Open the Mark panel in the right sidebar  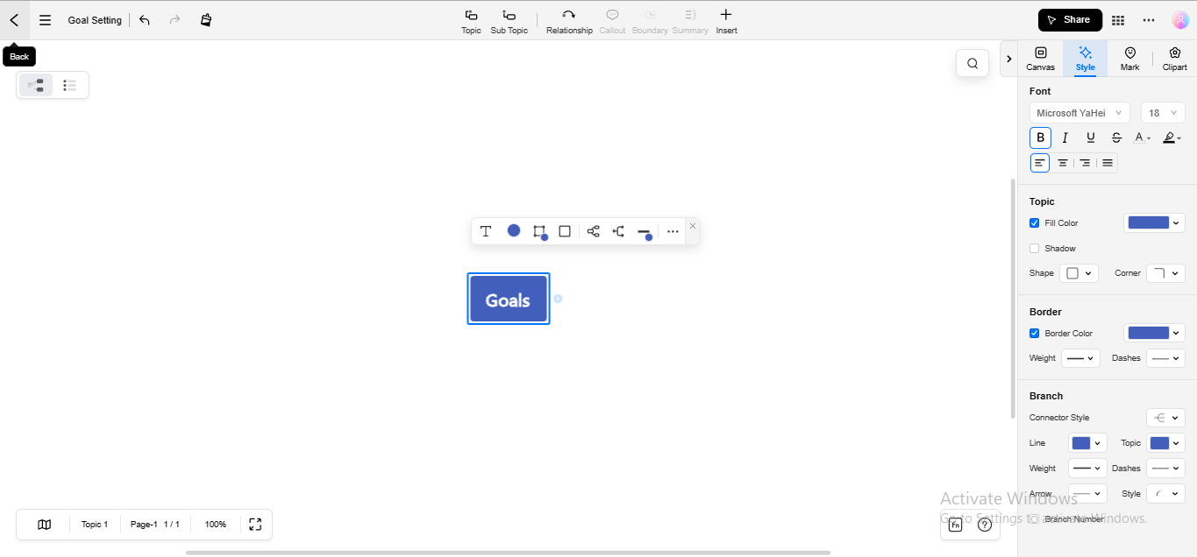[1129, 58]
